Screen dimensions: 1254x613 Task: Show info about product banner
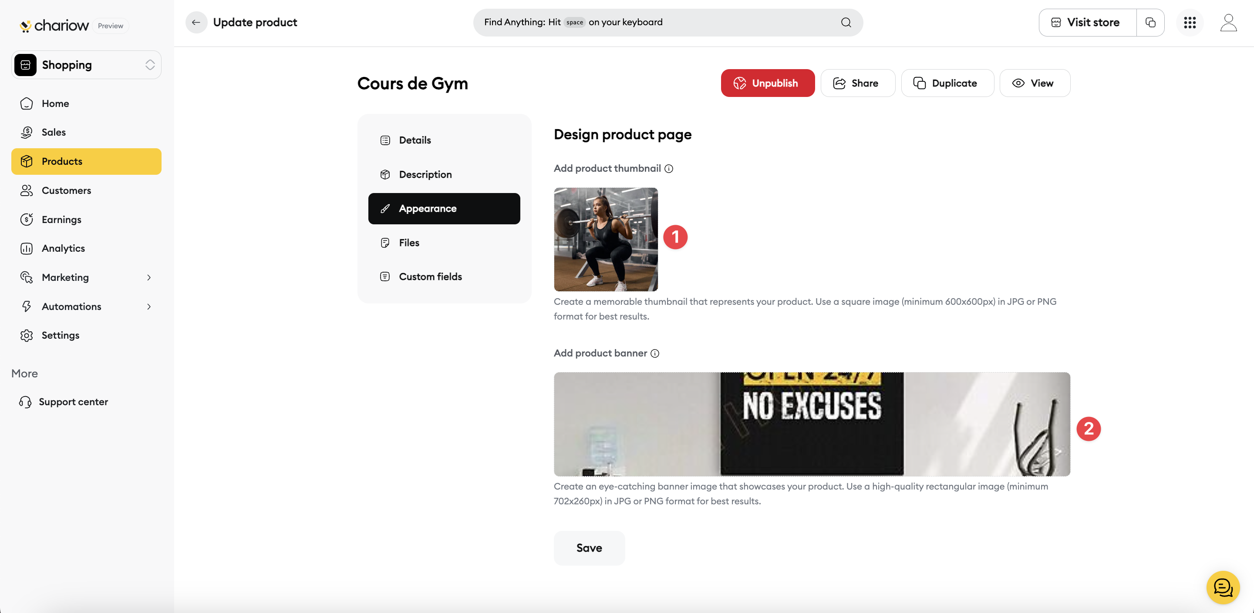[655, 353]
